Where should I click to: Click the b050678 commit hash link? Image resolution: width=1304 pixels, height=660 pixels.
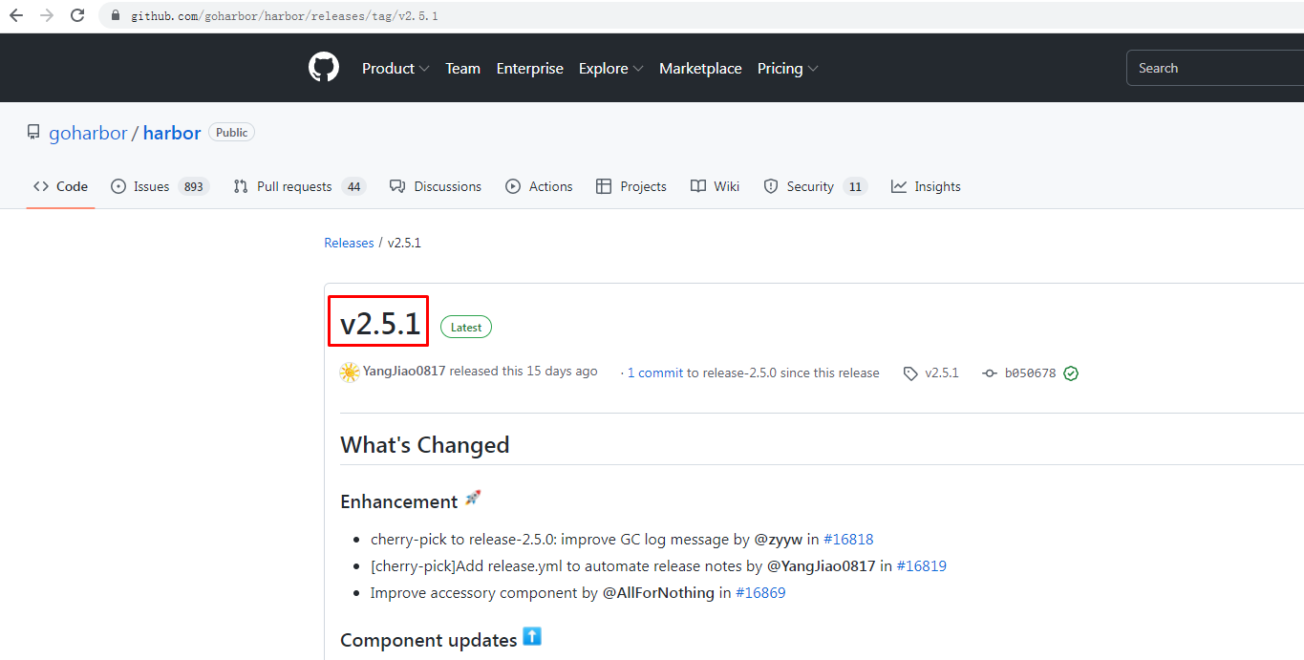tap(1030, 373)
